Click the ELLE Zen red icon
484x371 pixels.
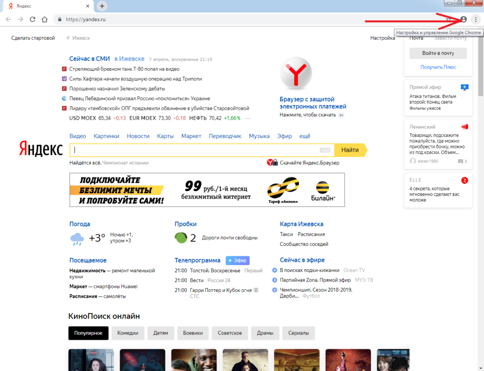point(464,180)
